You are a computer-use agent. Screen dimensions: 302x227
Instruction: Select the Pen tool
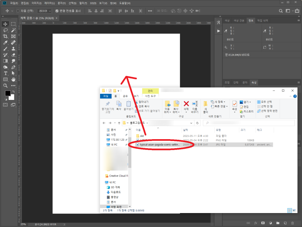click(x=13, y=67)
